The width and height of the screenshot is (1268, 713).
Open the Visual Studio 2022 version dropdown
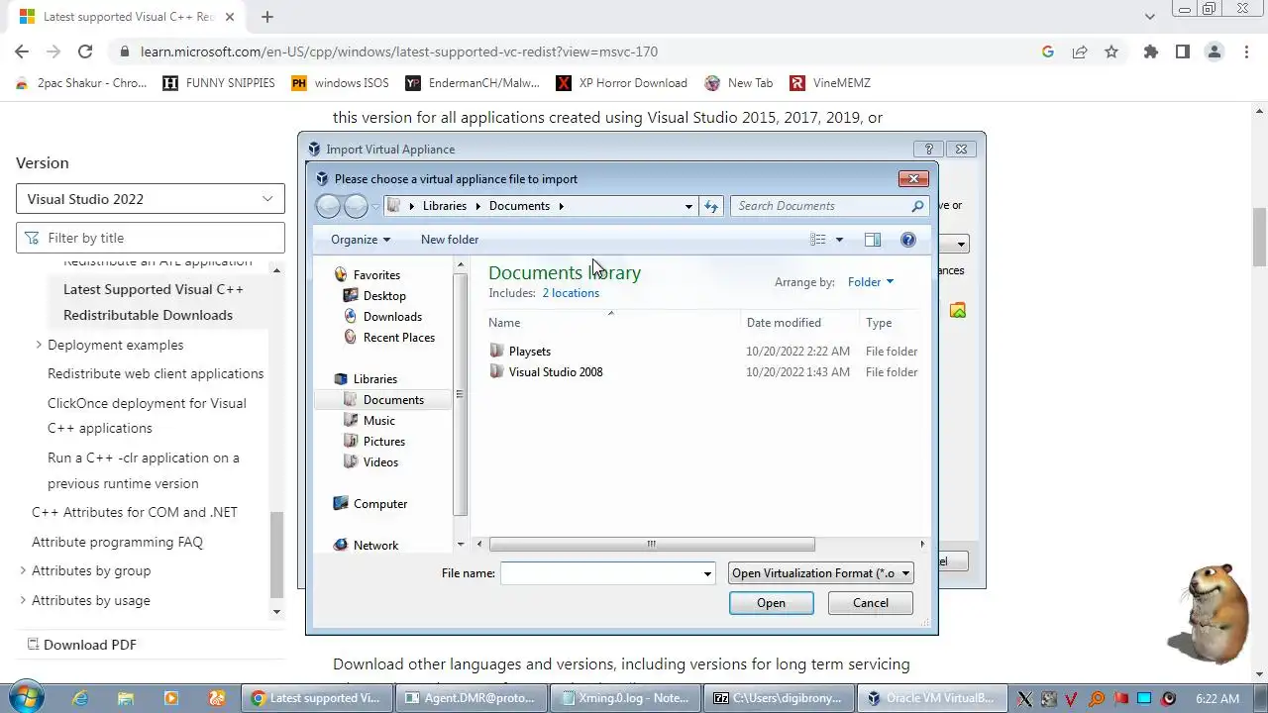(x=151, y=199)
